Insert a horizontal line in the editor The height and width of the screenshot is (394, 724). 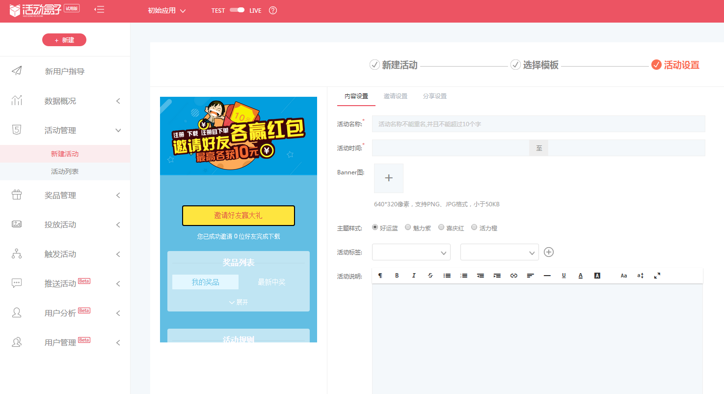[547, 275]
